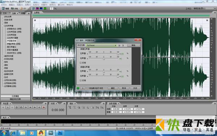Expand the 滤波和均衡 tree node
This screenshot has width=217, height=136.
coord(3,56)
